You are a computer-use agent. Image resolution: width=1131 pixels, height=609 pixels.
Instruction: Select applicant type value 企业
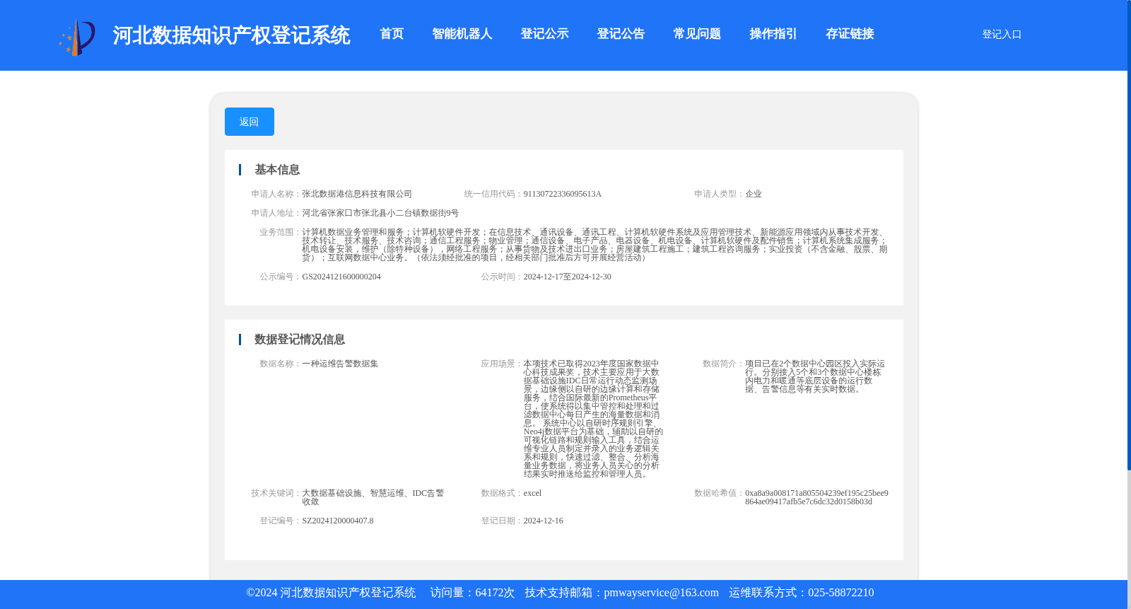pyautogui.click(x=754, y=194)
